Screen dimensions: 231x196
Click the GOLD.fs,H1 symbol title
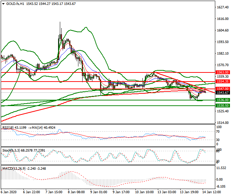click(x=15, y=4)
